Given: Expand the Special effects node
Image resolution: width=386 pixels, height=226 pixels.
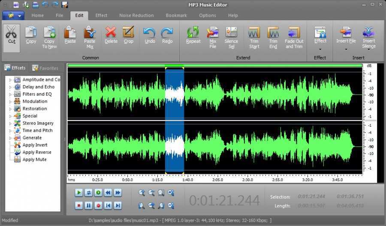Looking at the screenshot, I should tap(10, 116).
